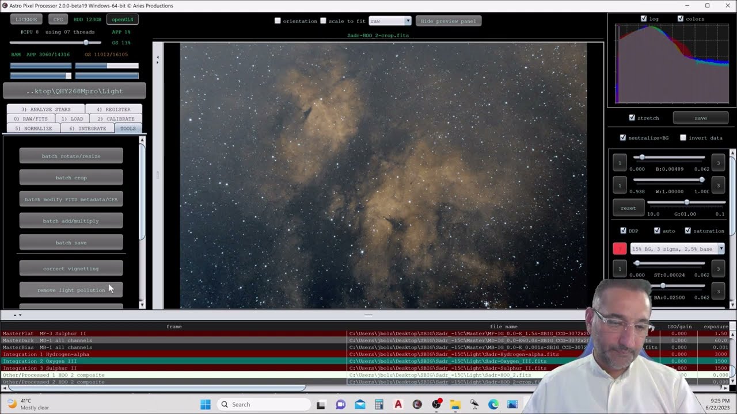Viewport: 737px width, 414px height.
Task: Enable the scale to fit checkbox
Action: [323, 21]
